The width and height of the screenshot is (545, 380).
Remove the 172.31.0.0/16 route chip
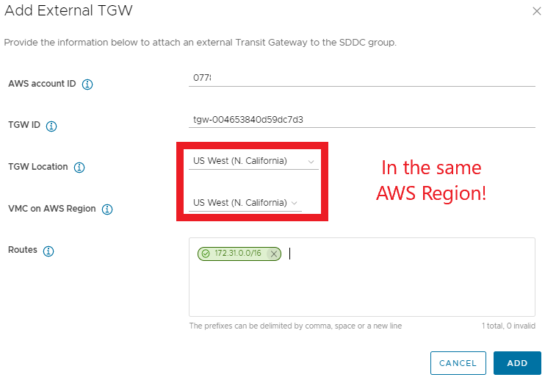pos(274,254)
